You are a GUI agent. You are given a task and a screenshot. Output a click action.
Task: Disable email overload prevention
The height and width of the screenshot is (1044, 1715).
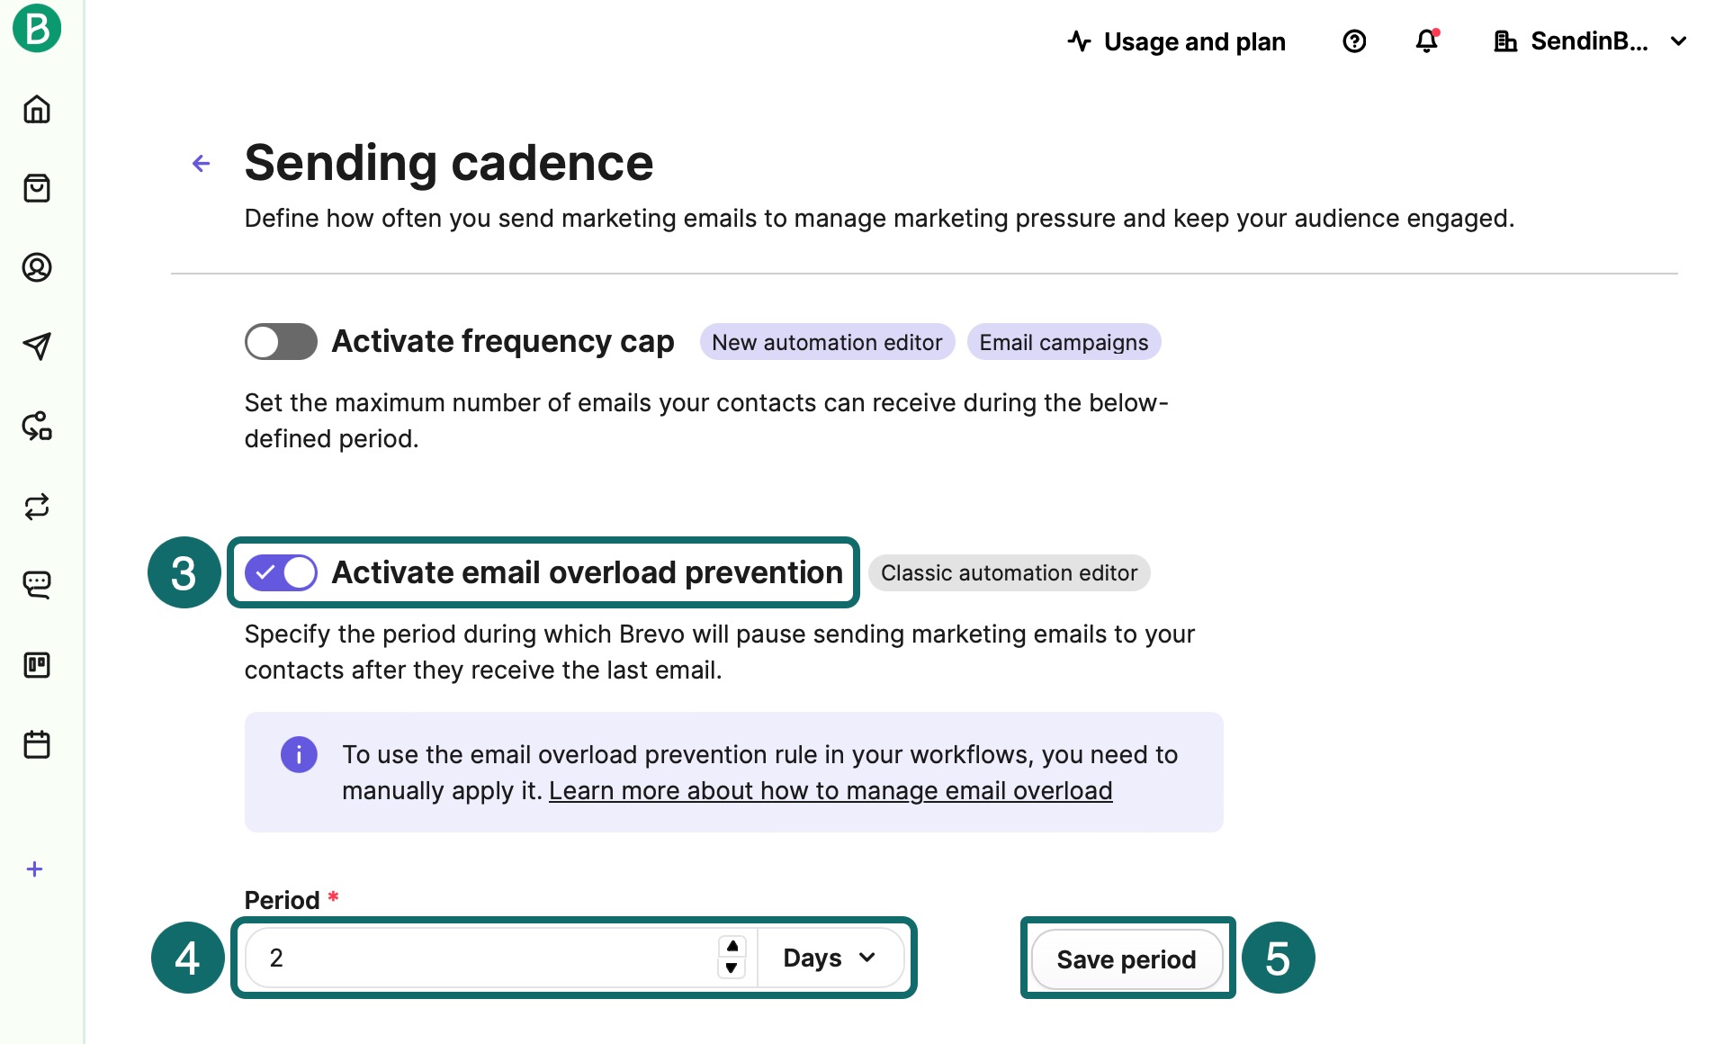coord(280,572)
